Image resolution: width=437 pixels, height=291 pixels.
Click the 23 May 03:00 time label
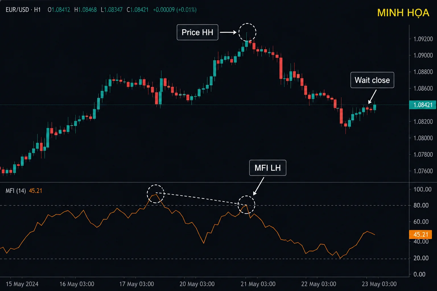pyautogui.click(x=379, y=284)
